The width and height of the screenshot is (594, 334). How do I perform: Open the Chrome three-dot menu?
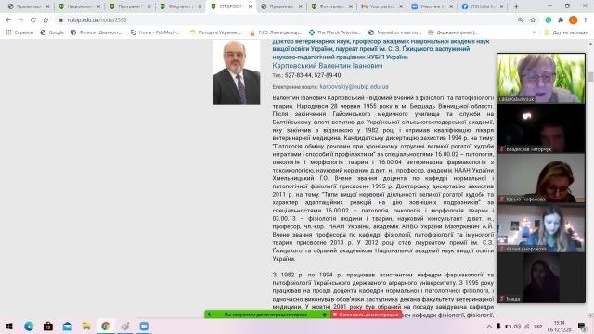click(x=586, y=20)
